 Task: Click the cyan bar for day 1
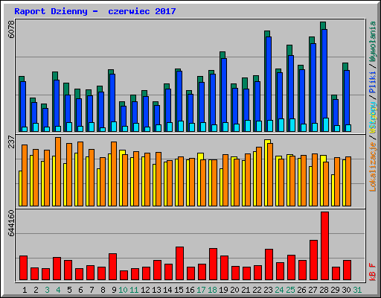point(25,129)
